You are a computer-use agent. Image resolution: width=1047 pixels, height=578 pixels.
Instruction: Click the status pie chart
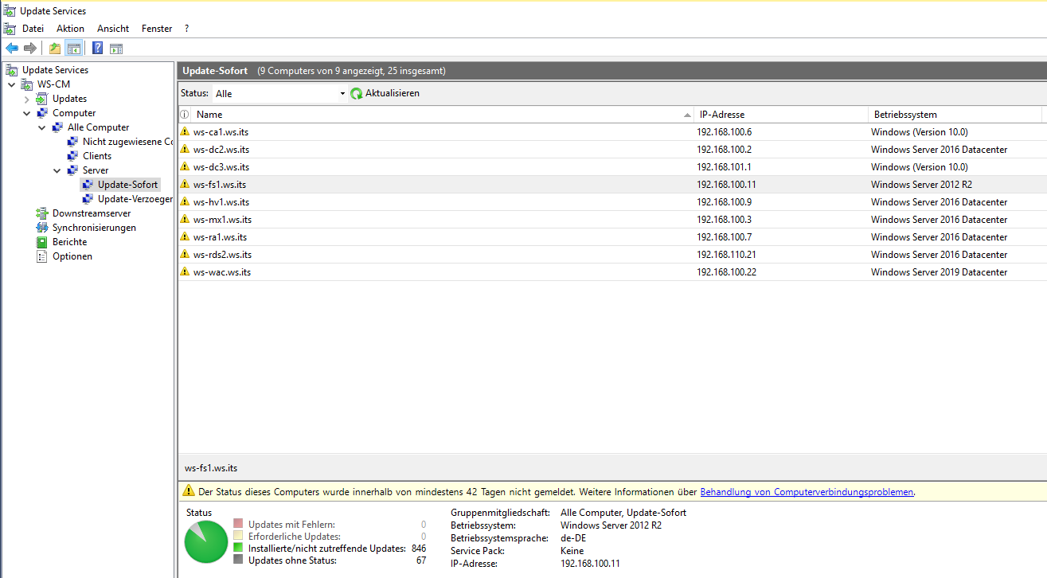click(206, 542)
